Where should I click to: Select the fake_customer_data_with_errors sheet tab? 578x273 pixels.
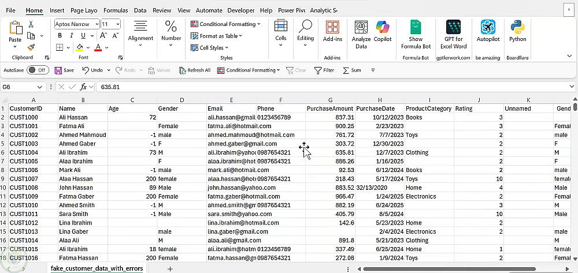click(97, 268)
